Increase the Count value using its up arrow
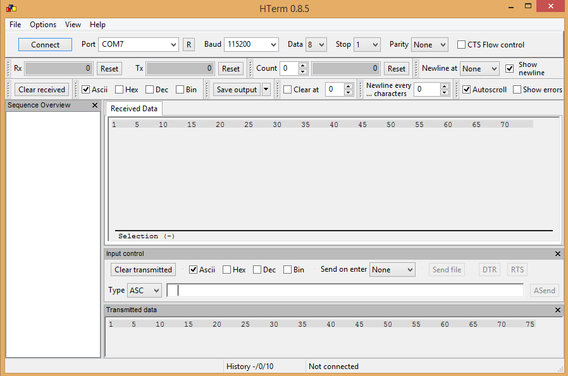 pyautogui.click(x=302, y=65)
